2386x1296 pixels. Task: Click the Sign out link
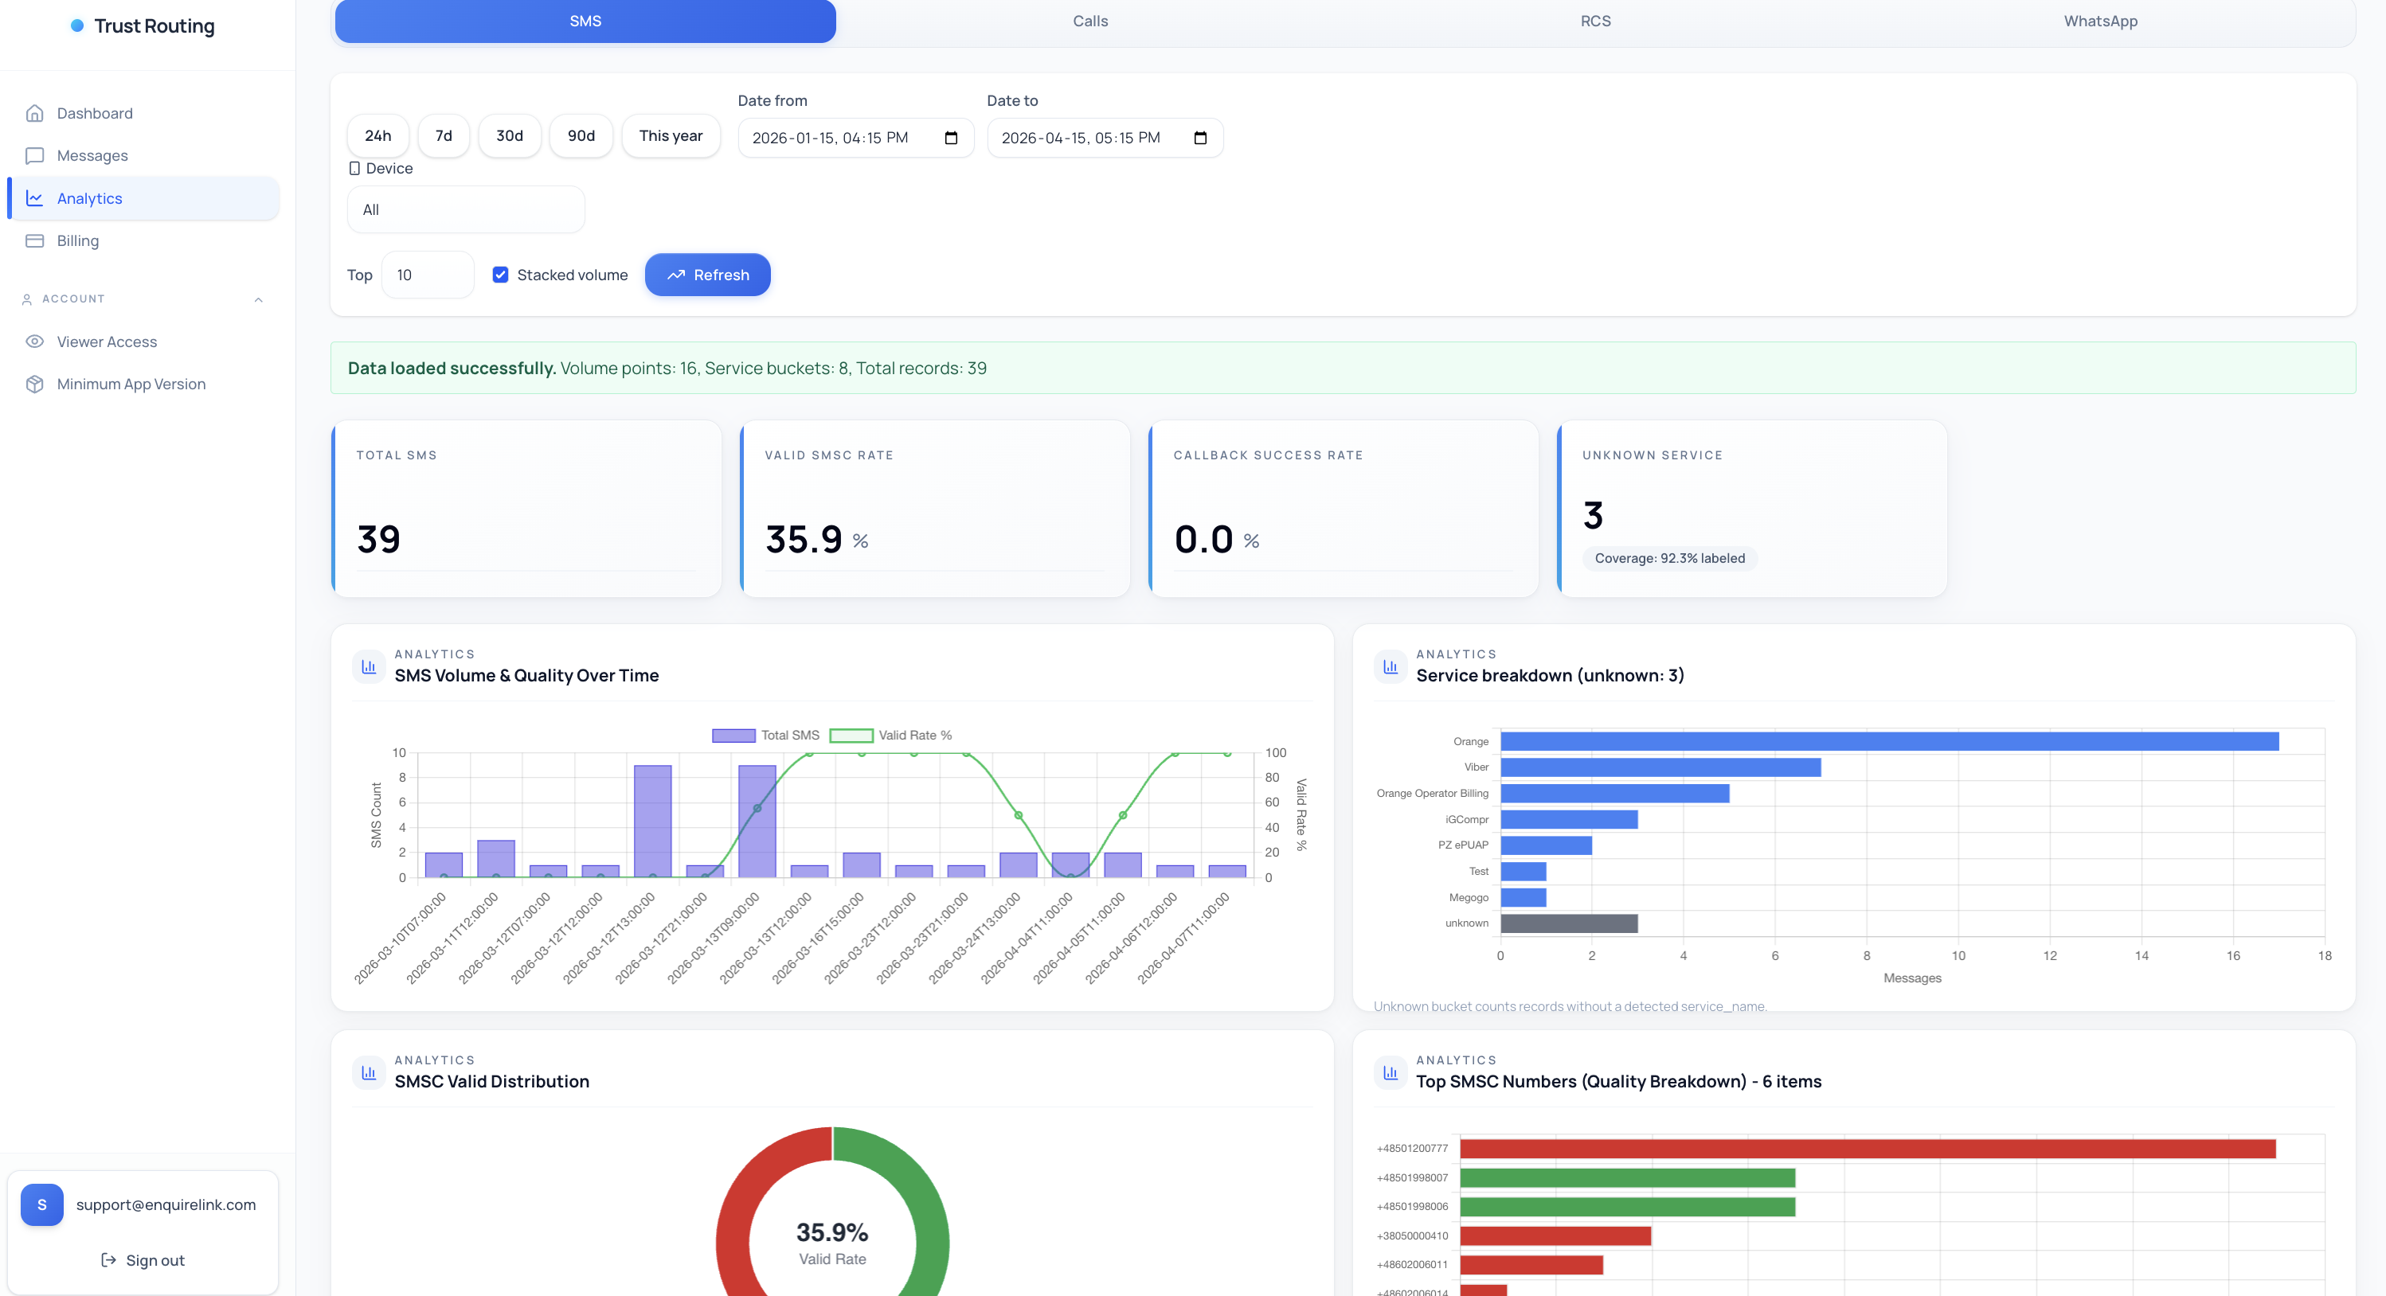[143, 1260]
